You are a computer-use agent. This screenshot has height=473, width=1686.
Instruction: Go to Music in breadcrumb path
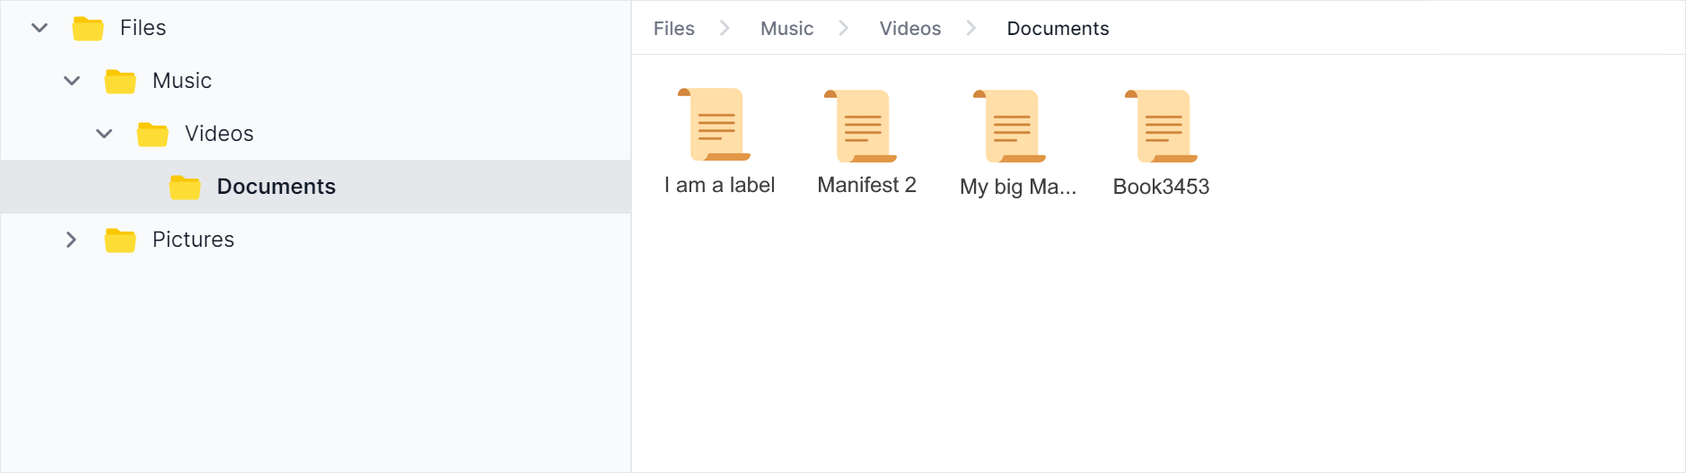[x=786, y=29]
